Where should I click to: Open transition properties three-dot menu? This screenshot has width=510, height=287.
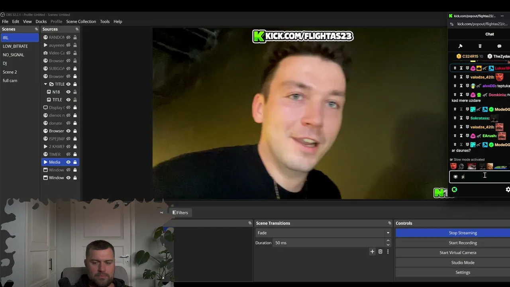pos(388,252)
